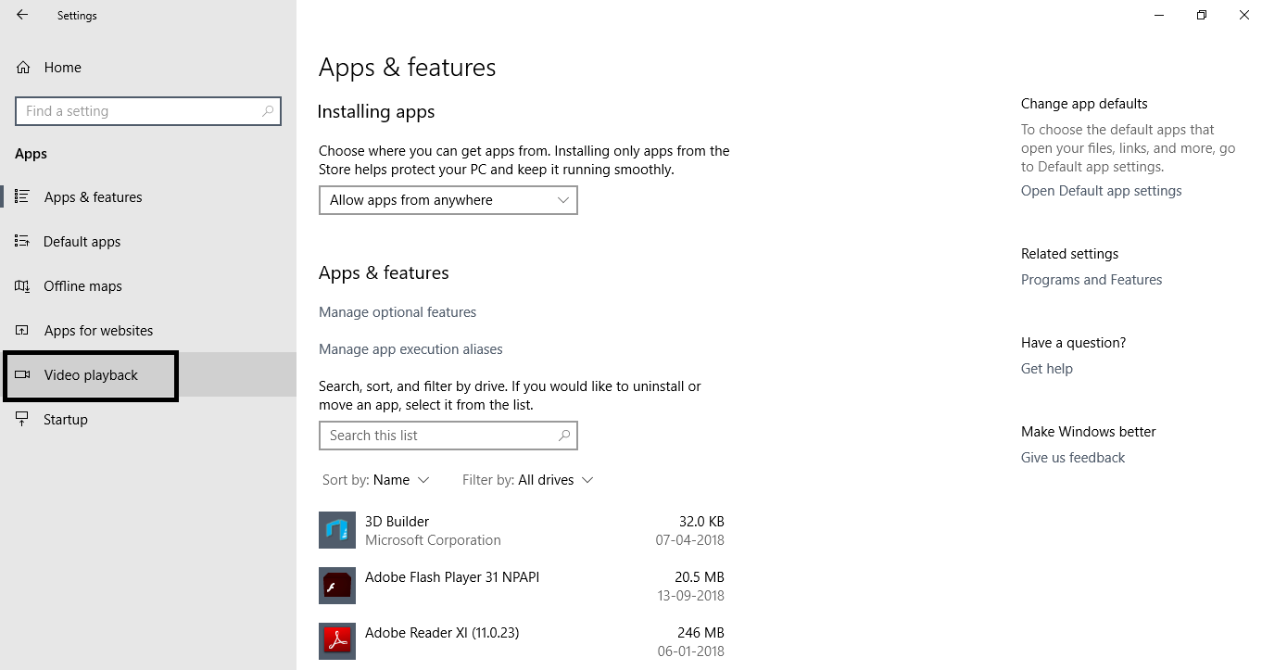Click the Make Windows better heading
Viewport: 1262px width, 670px height.
click(x=1089, y=432)
